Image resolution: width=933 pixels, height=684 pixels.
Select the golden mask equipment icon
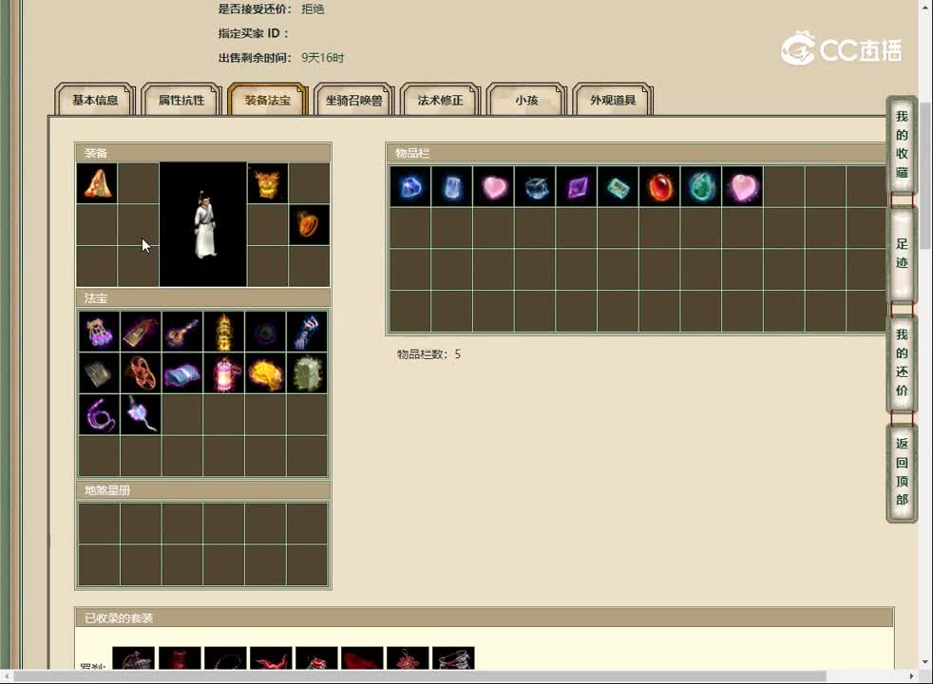[267, 183]
